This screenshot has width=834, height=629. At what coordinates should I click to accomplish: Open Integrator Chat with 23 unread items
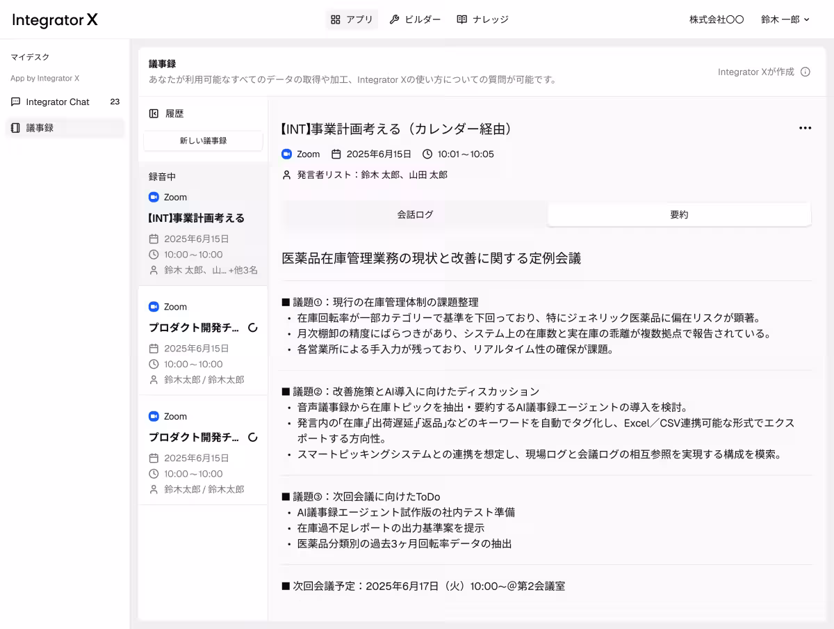(x=64, y=102)
